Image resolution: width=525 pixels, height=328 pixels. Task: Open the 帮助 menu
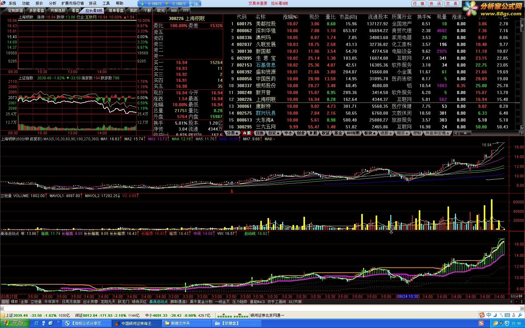point(120,3)
